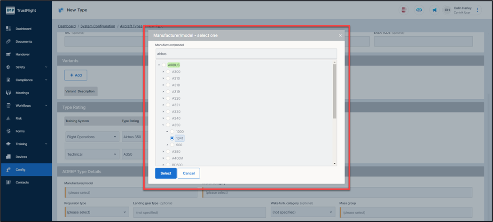Follow the Aircraft Types breadcrumb link

click(131, 26)
